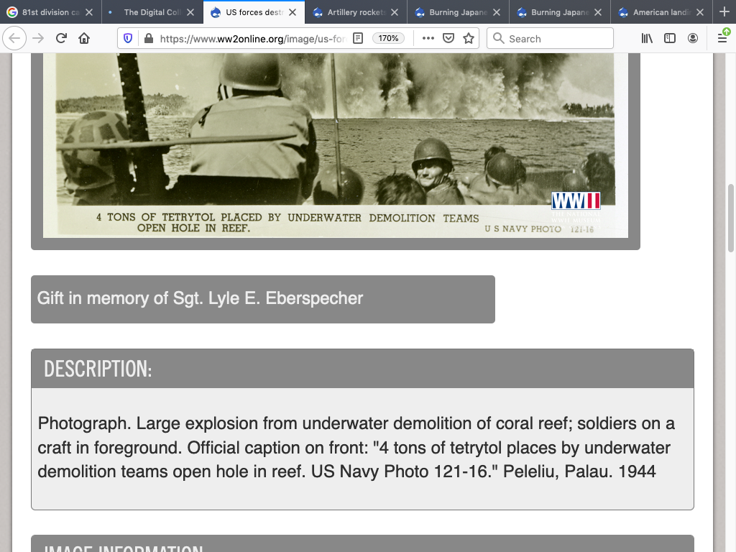Go to the Firefox home page
Viewport: 736px width, 552px height.
84,39
